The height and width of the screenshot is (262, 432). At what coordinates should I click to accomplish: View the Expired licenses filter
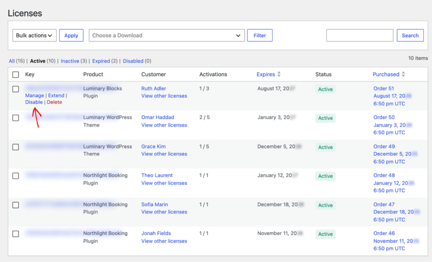pos(101,61)
